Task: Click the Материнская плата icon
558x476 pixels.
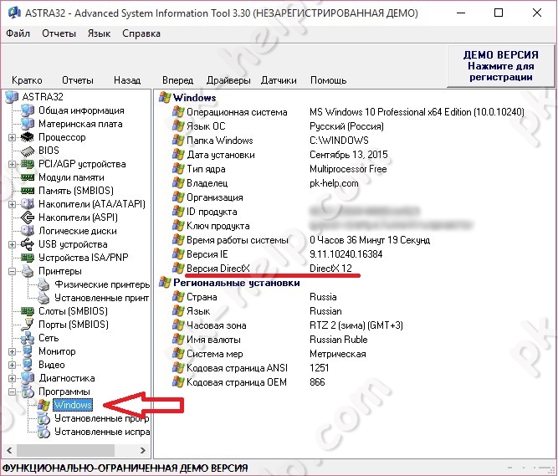Action: [x=28, y=124]
